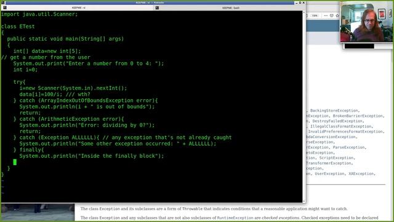The image size is (394, 222).
Task: Click the 'i=new Scanner(System.in).nextInt();' line
Action: (73, 88)
